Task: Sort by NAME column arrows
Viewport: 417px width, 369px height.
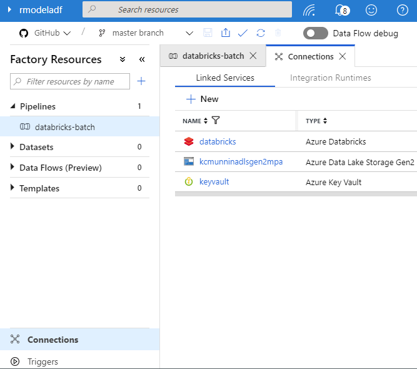Action: [206, 121]
